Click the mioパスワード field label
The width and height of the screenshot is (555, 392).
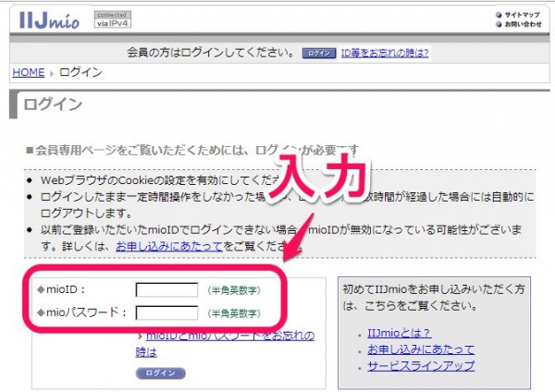click(x=81, y=312)
